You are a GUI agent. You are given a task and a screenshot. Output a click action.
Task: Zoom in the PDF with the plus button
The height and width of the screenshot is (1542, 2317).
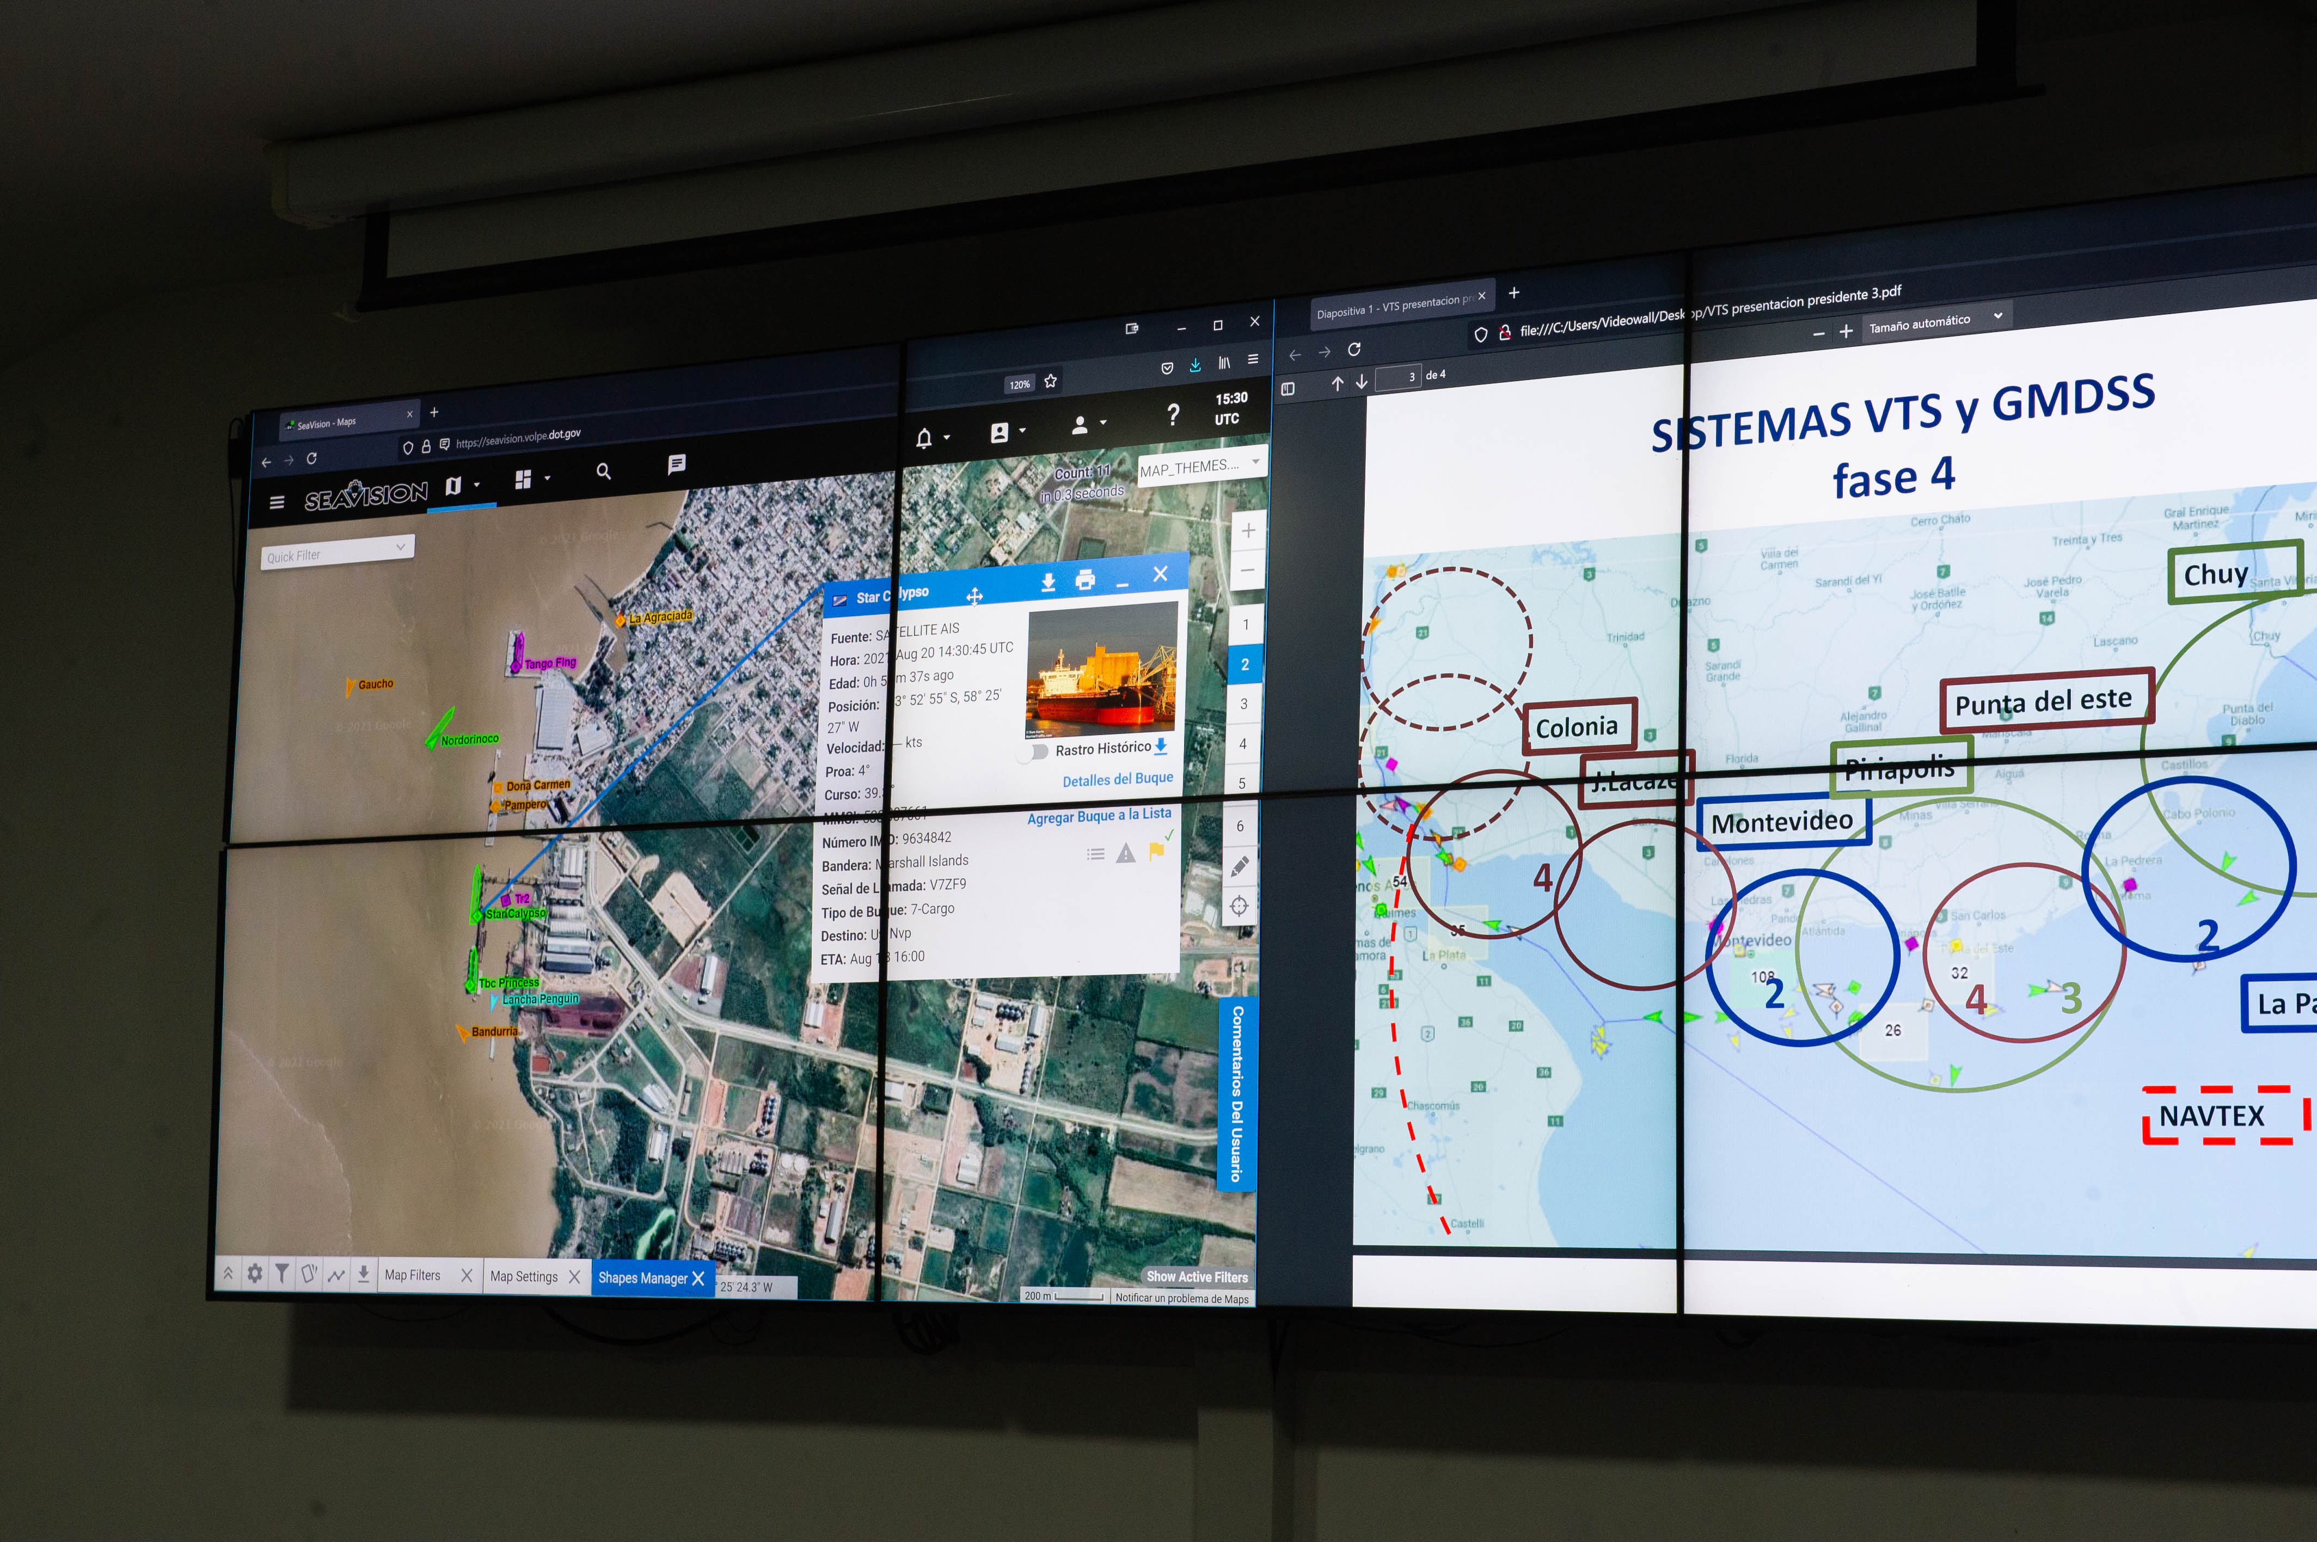pos(1845,332)
